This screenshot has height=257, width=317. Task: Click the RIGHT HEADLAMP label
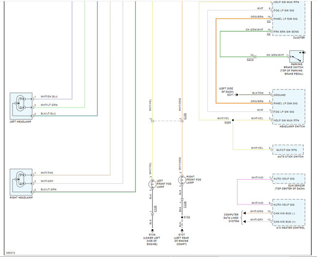tap(21, 198)
